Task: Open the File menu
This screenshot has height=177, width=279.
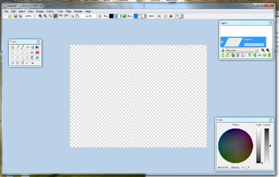Action: [x=7, y=11]
